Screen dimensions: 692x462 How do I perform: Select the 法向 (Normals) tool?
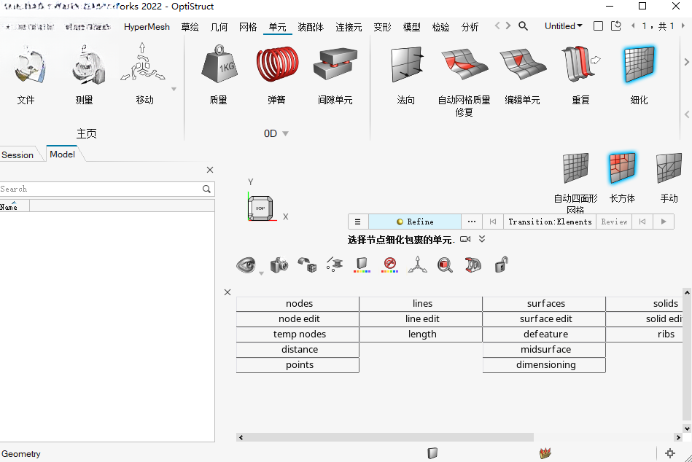(407, 64)
